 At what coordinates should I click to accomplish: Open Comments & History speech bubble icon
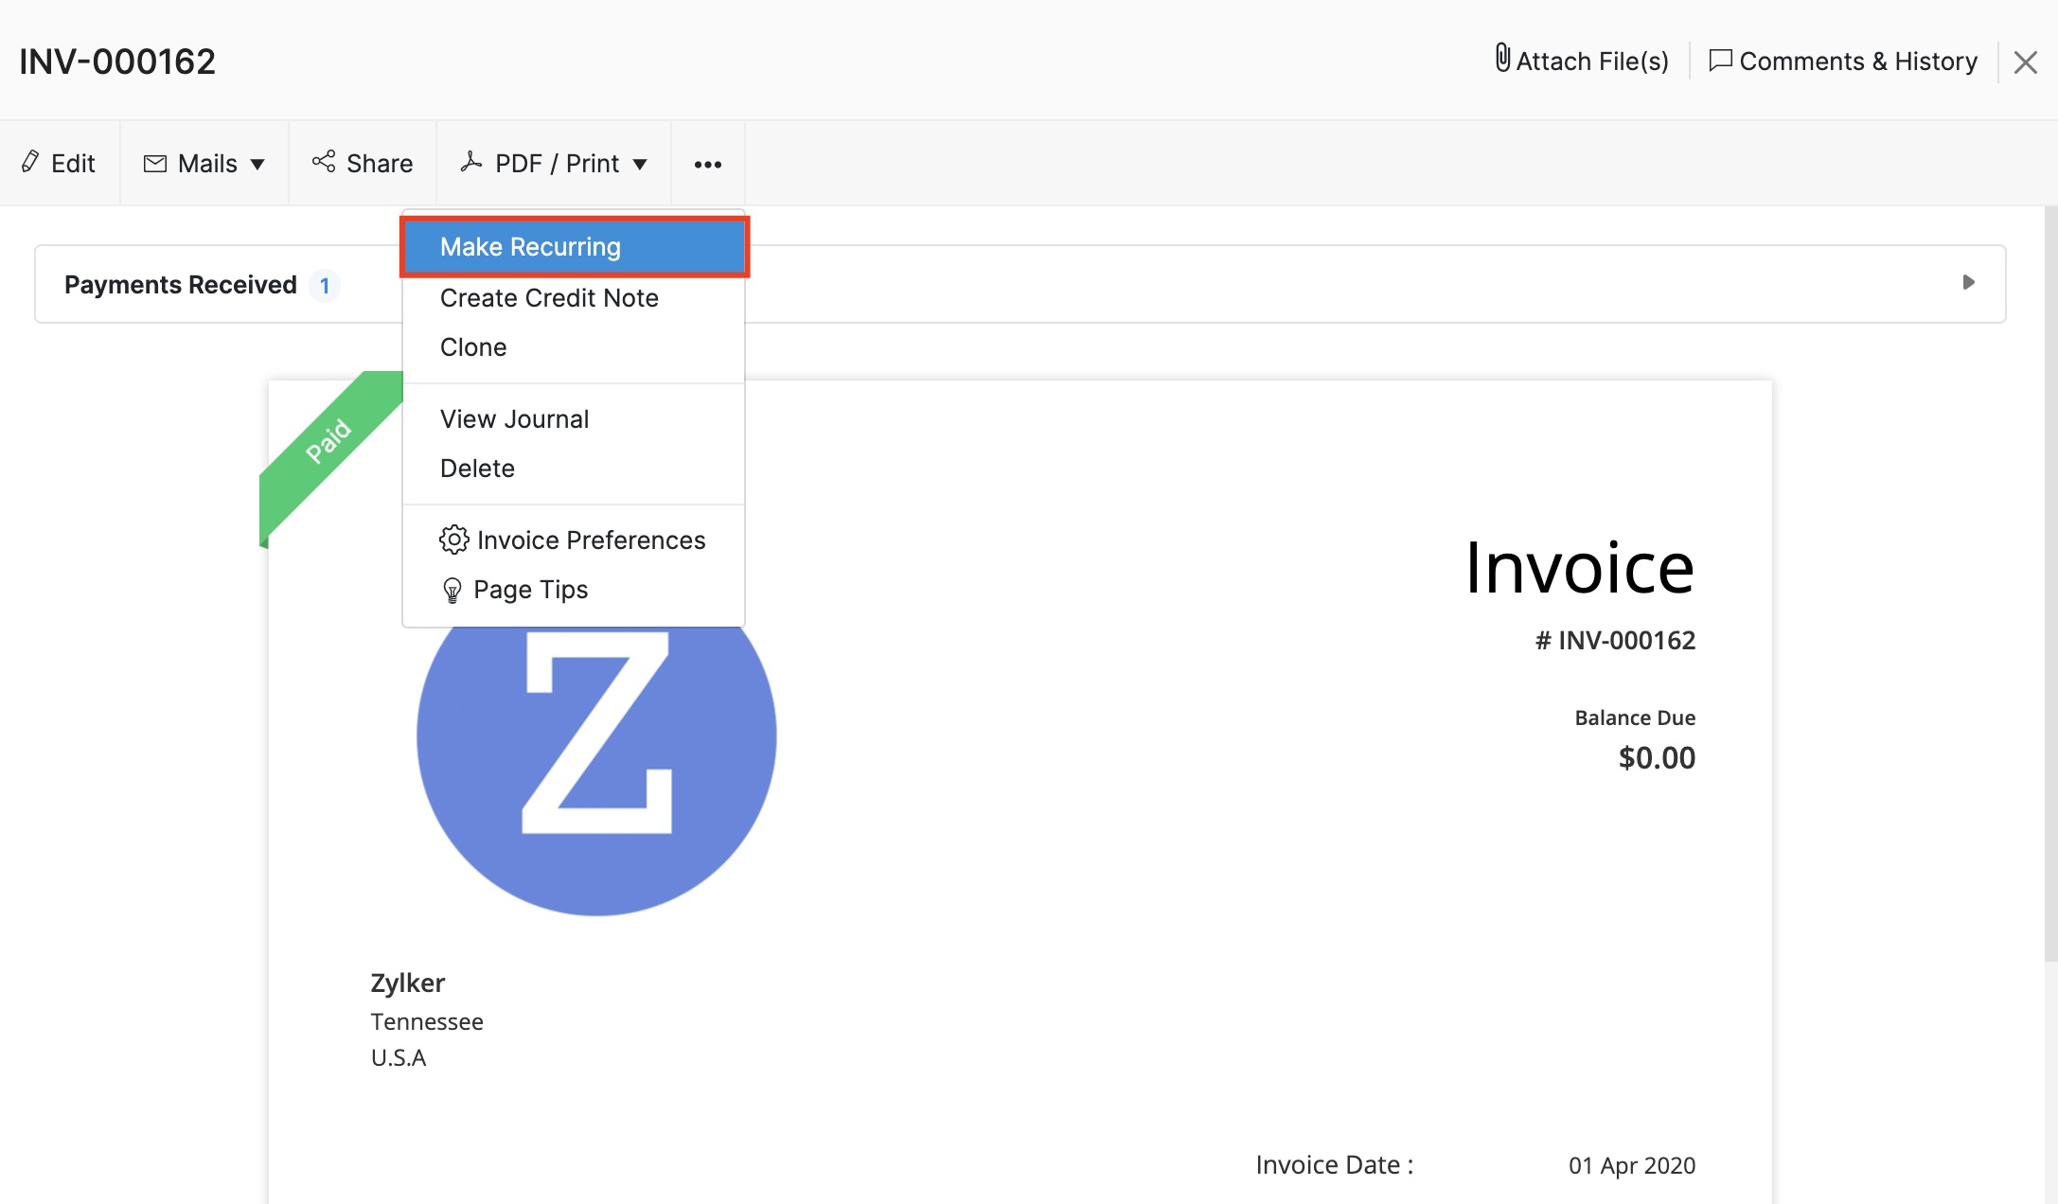click(1720, 61)
